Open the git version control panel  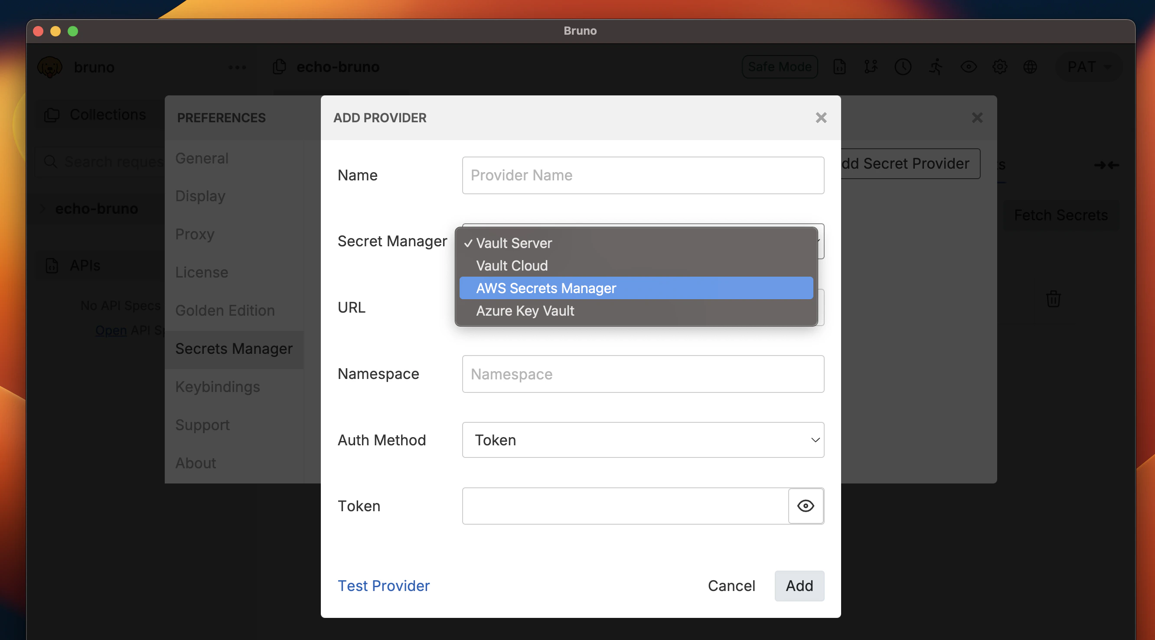tap(871, 66)
